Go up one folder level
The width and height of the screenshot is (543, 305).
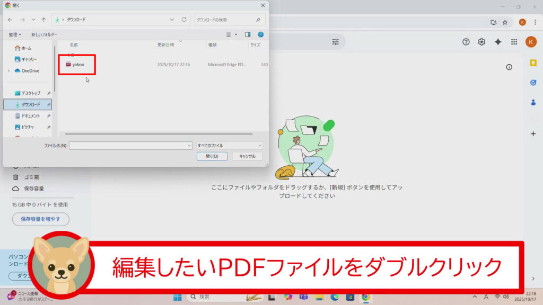pyautogui.click(x=43, y=20)
